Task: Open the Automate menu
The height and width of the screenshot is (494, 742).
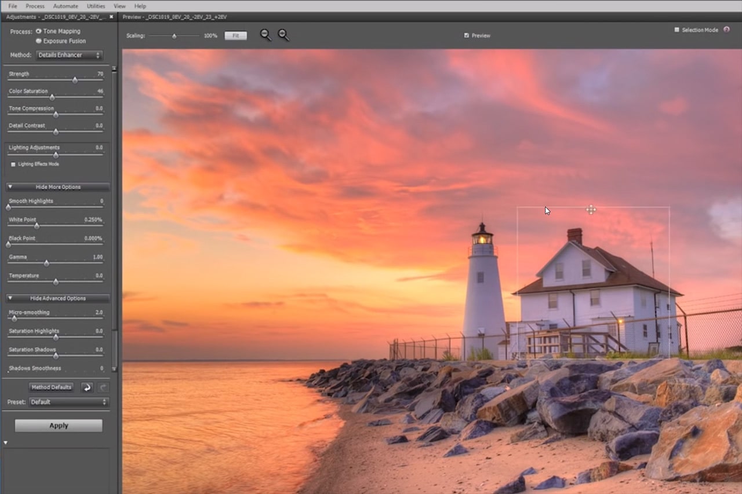Action: coord(66,6)
